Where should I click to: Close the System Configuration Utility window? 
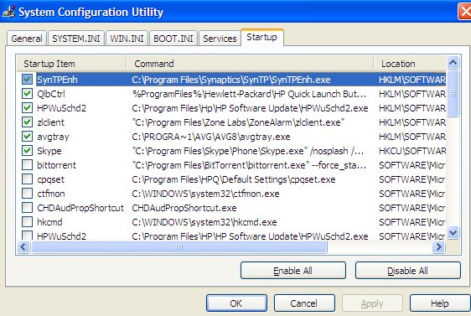tap(464, 12)
